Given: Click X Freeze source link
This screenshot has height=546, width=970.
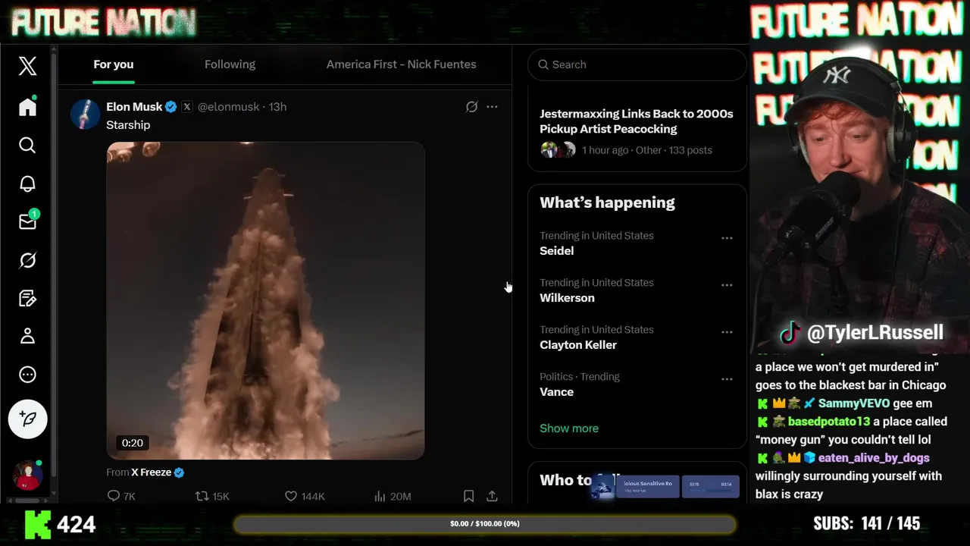Looking at the screenshot, I should coord(151,472).
